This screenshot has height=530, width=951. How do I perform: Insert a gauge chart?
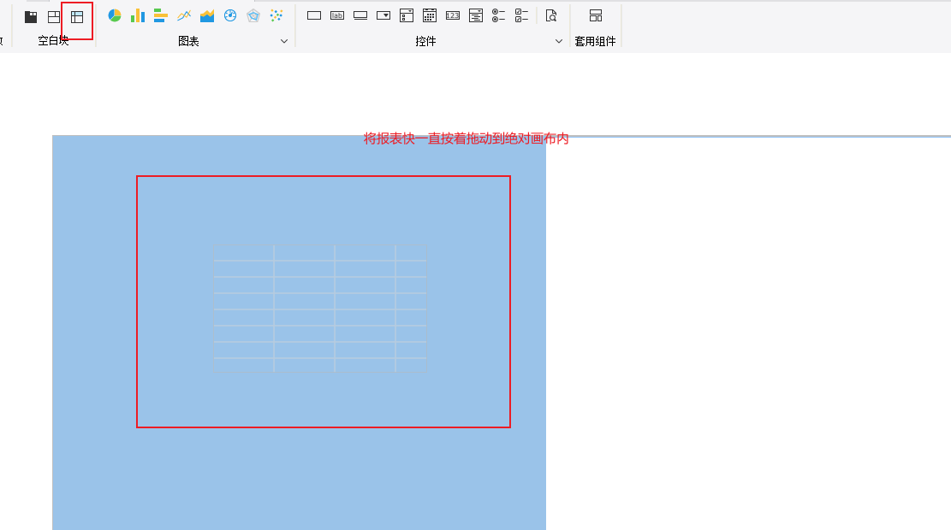coord(230,15)
